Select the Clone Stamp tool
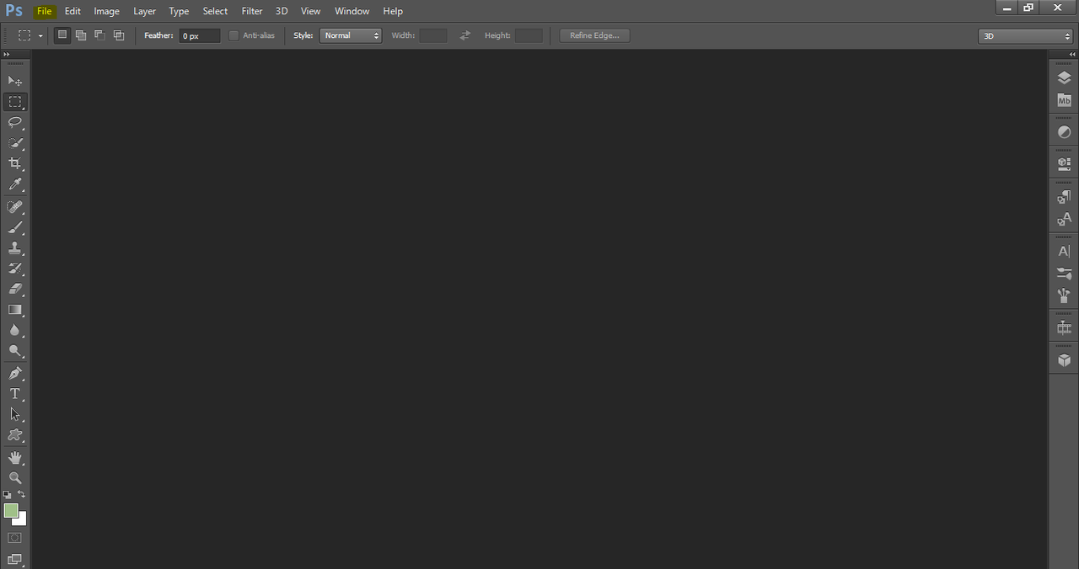1079x569 pixels. 15,248
